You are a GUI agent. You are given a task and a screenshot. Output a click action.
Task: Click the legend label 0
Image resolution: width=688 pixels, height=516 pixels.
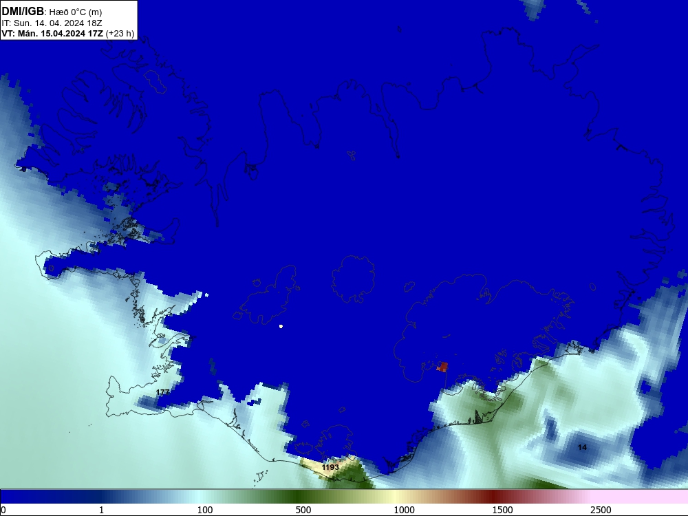[3, 510]
